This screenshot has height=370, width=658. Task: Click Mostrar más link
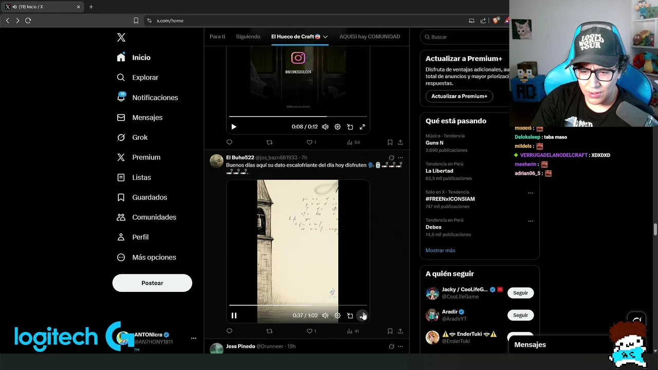click(x=441, y=250)
